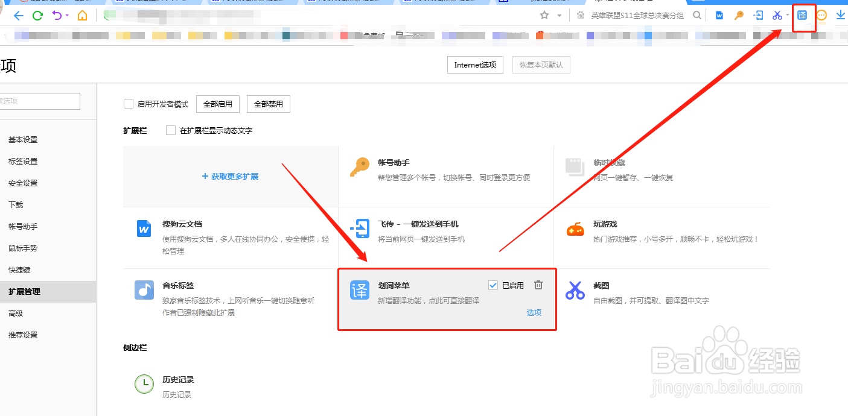Open the Sogou cloud docs toolbar icon

pyautogui.click(x=719, y=16)
